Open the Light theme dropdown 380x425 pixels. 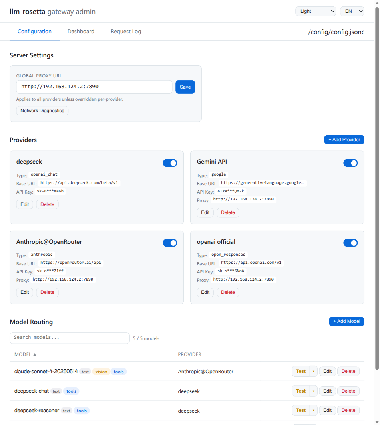pyautogui.click(x=316, y=11)
